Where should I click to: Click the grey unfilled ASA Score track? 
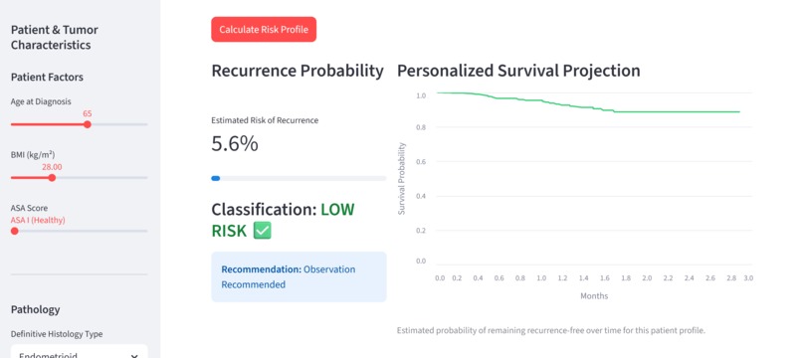point(83,231)
